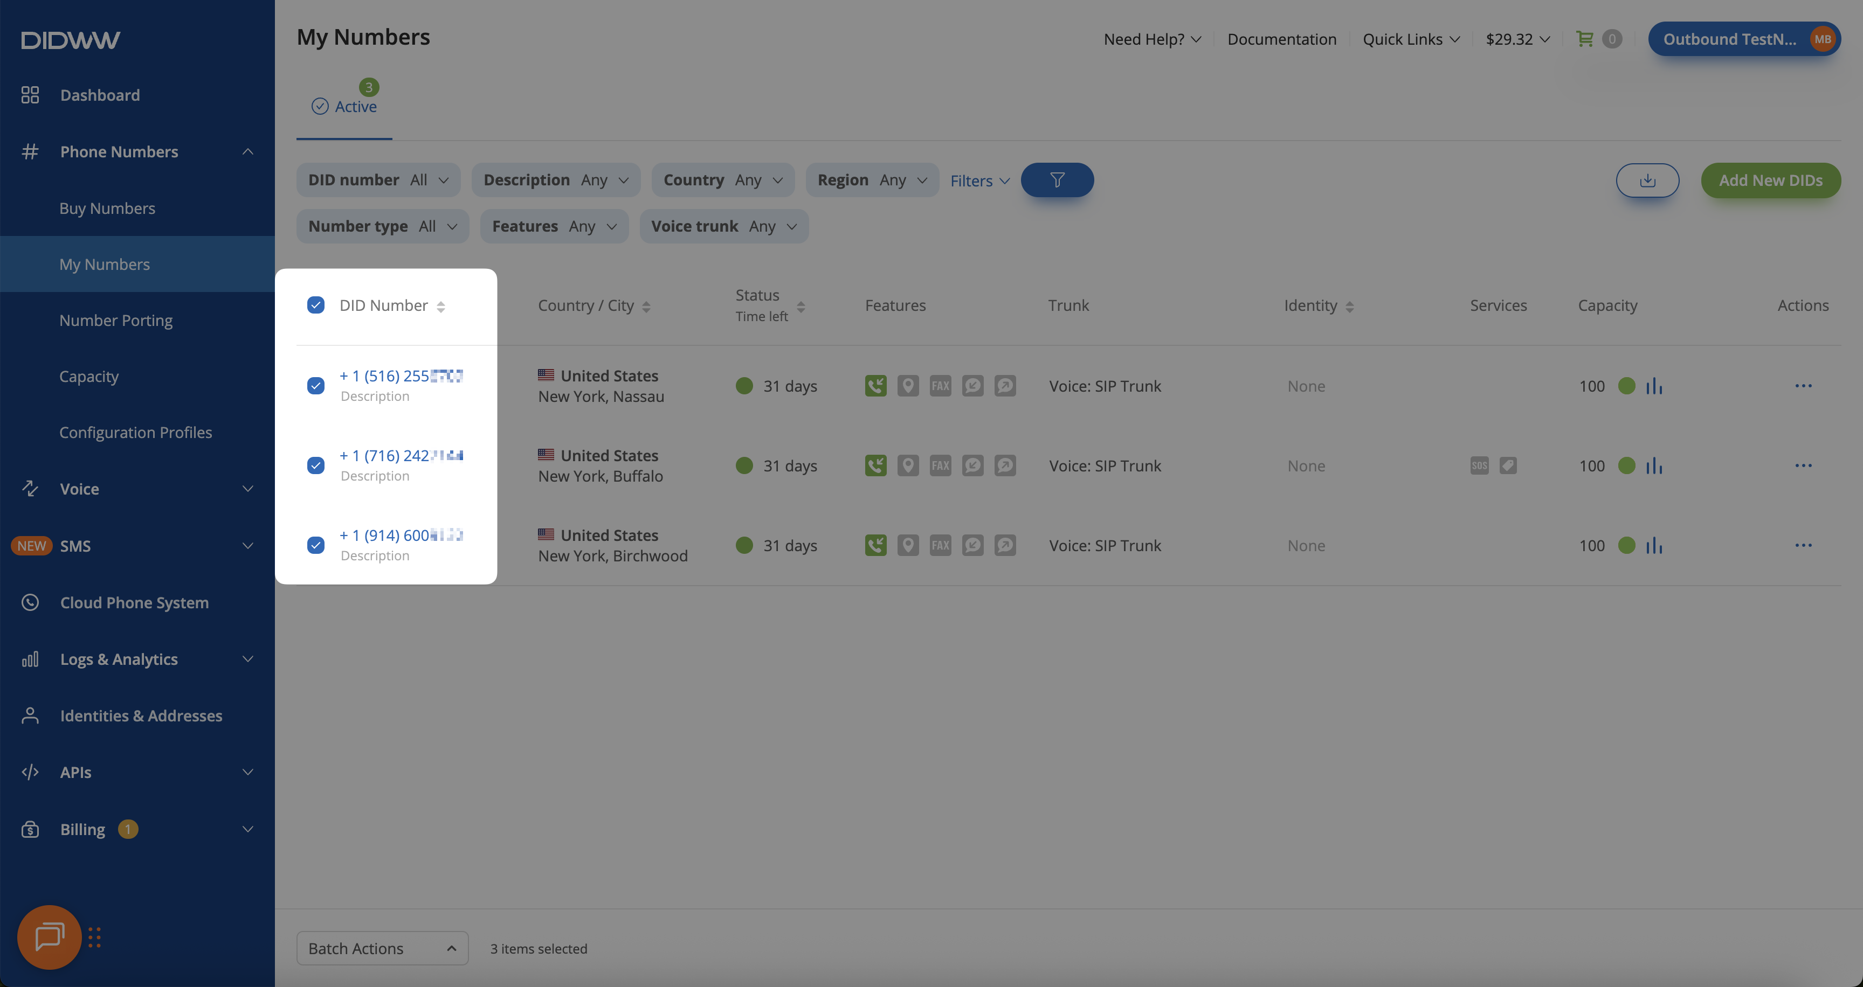Screen dimensions: 1863x987
Task: Switch to the Active tab
Action: click(344, 107)
